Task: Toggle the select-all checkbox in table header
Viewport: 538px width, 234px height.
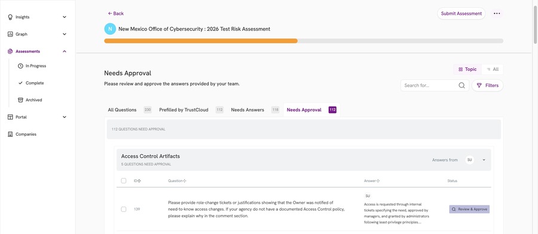Action: [x=124, y=180]
